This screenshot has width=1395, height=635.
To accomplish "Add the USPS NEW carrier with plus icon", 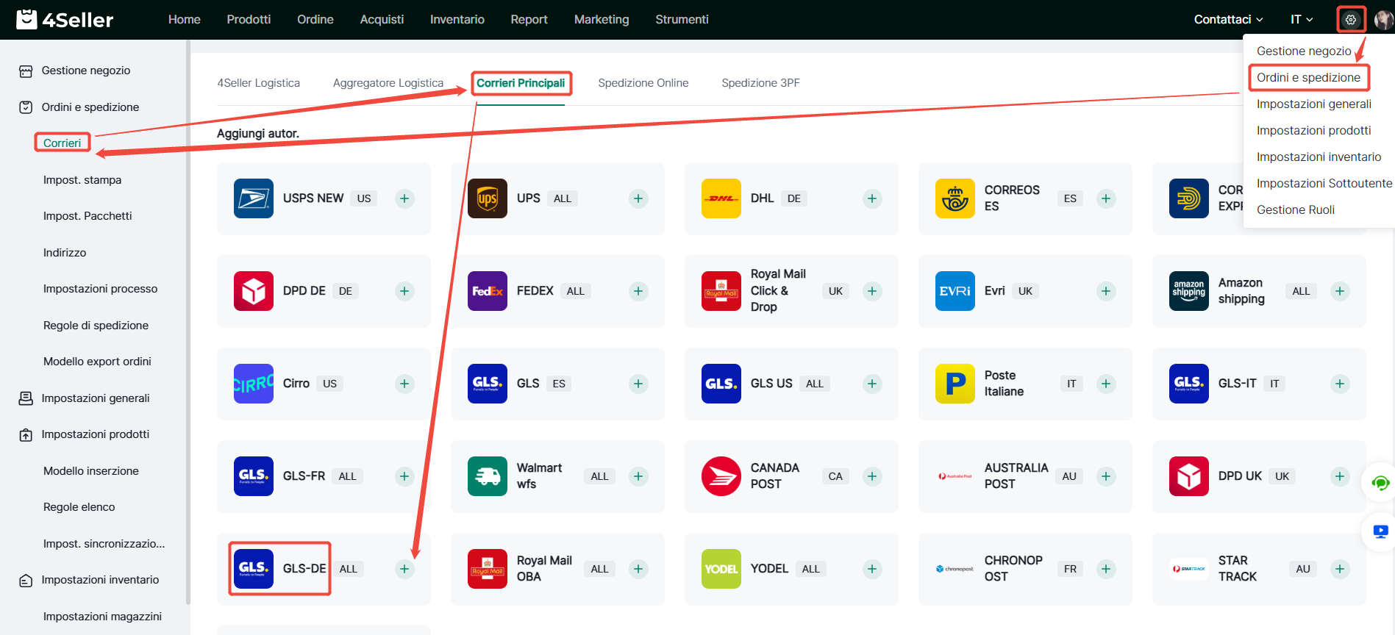I will 404,198.
